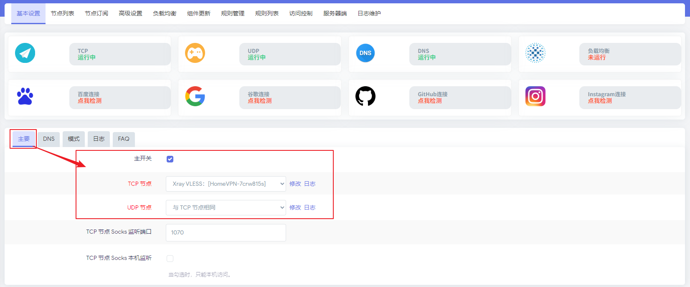Click the Socks listening port field
The height and width of the screenshot is (287, 690).
click(x=226, y=232)
